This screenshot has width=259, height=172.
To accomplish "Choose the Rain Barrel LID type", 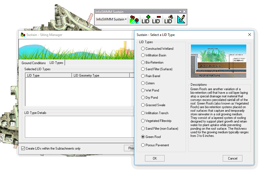I will pyautogui.click(x=143, y=76).
